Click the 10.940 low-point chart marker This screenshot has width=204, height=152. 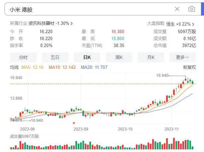pos(37,121)
